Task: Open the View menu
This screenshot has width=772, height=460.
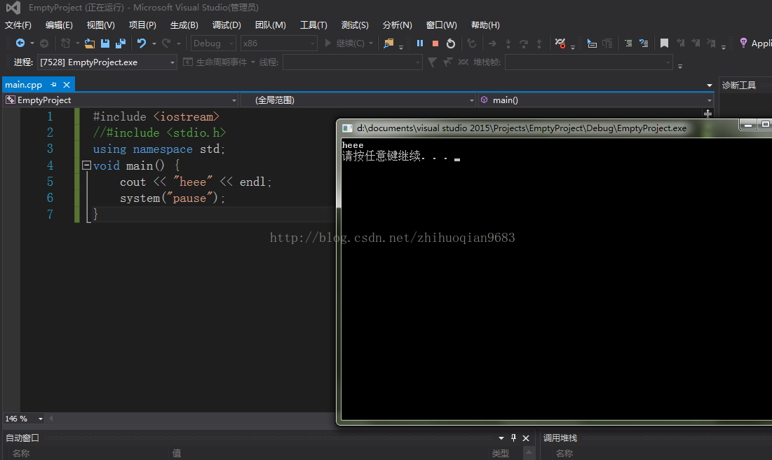Action: pos(100,25)
